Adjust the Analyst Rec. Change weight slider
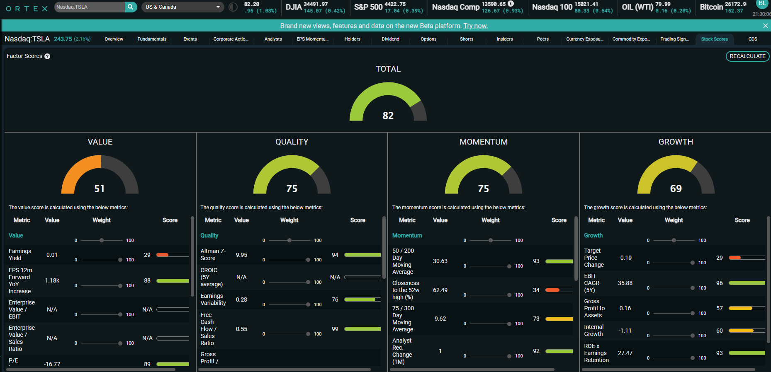The image size is (771, 372). (x=491, y=356)
